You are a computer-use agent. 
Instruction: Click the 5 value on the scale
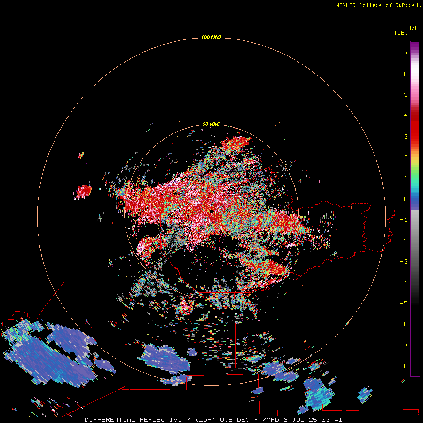(x=406, y=94)
